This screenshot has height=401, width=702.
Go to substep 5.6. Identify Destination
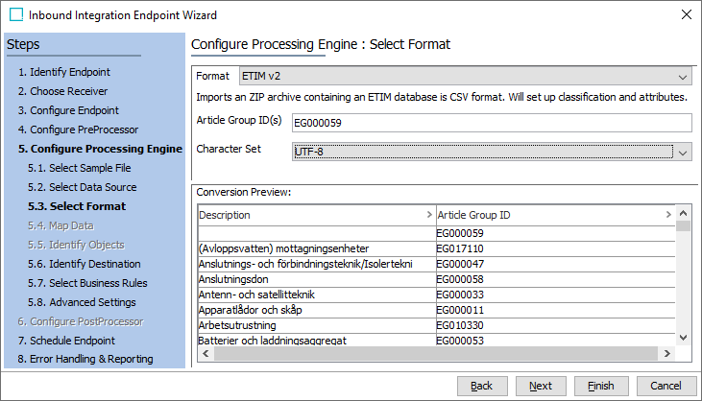84,264
